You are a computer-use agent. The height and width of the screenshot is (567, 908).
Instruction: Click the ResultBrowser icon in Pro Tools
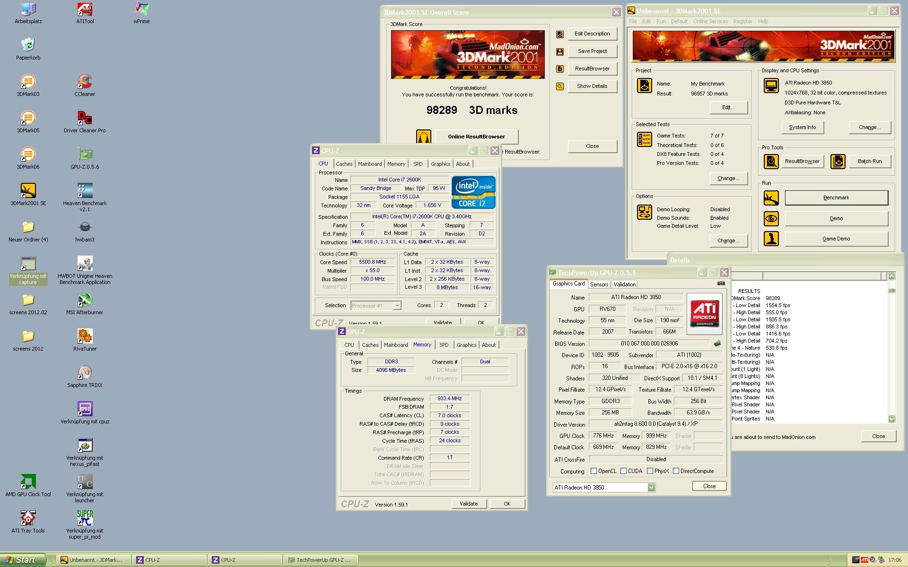[x=771, y=162]
